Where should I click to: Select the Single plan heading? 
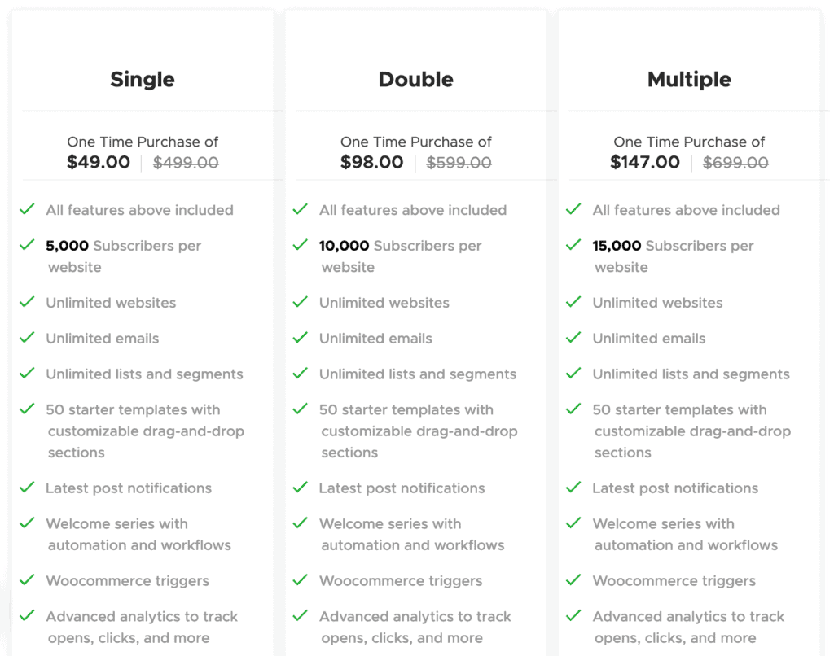pos(143,80)
